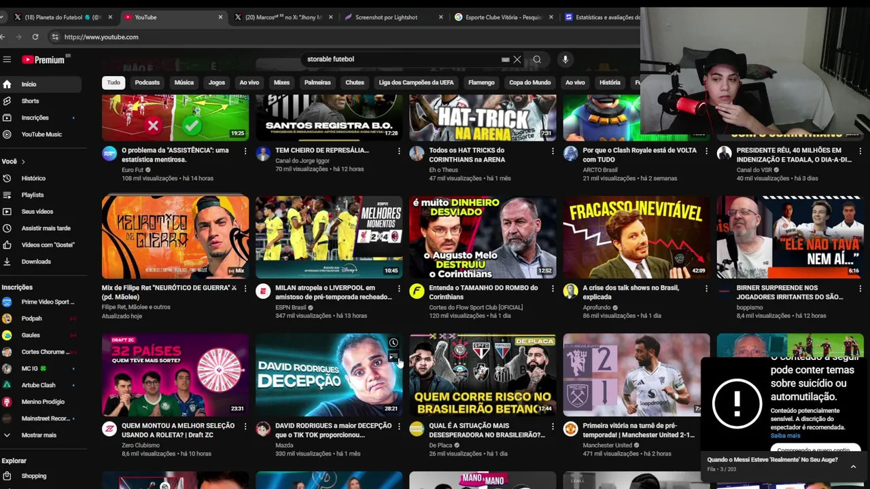Select the Tudo filter chip

[114, 83]
